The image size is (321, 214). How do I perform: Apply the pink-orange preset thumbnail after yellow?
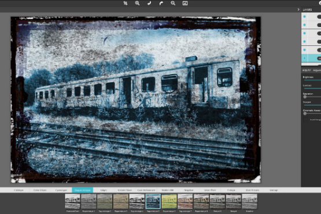click(185, 201)
